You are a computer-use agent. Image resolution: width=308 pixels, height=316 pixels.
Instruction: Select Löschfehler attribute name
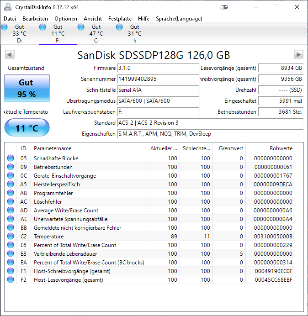48,202
